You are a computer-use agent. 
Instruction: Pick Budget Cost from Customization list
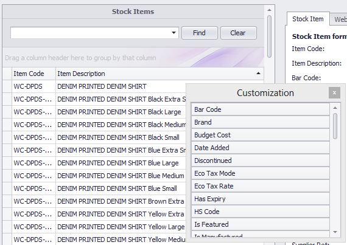(x=261, y=135)
